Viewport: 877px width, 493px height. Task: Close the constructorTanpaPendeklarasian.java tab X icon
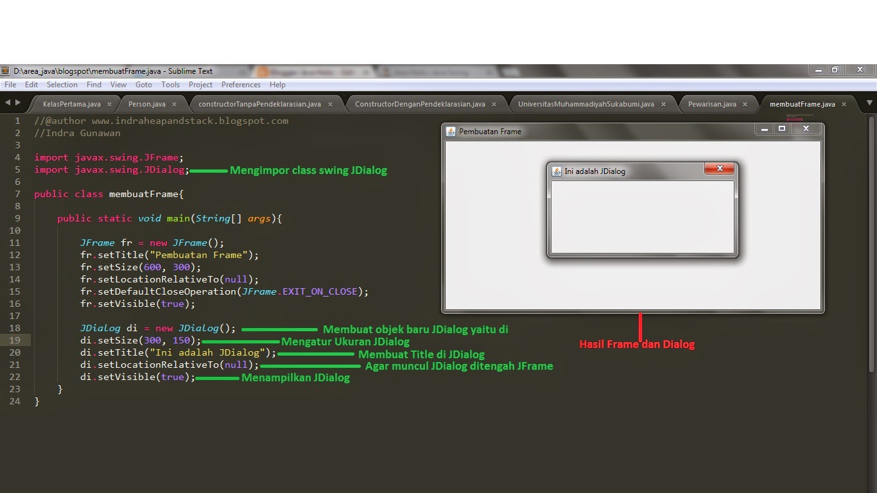coord(329,103)
